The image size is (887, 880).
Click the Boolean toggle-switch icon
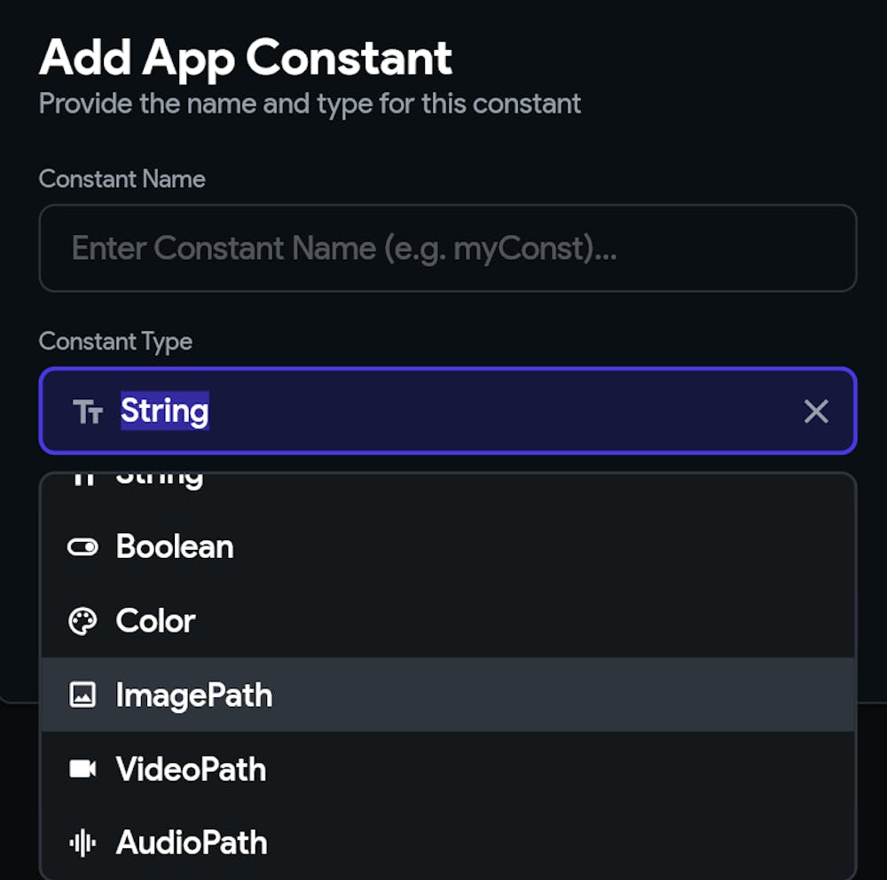[x=82, y=547]
